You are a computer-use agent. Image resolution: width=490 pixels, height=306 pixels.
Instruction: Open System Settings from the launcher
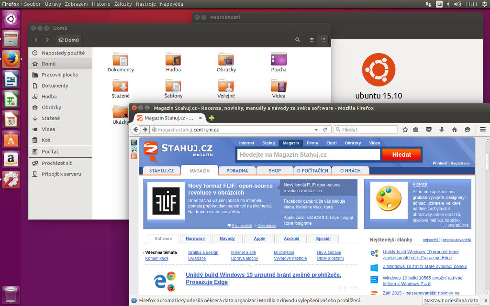point(11,179)
